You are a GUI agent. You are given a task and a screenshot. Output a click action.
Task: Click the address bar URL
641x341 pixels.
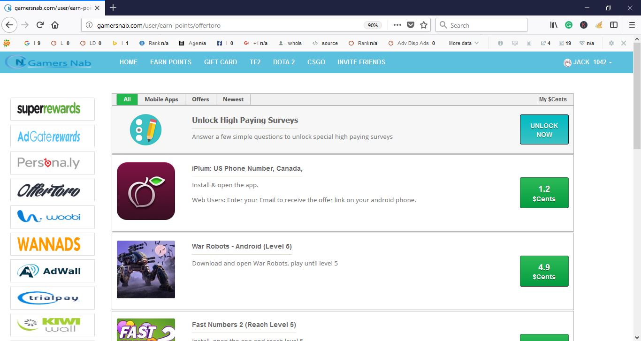coord(159,25)
